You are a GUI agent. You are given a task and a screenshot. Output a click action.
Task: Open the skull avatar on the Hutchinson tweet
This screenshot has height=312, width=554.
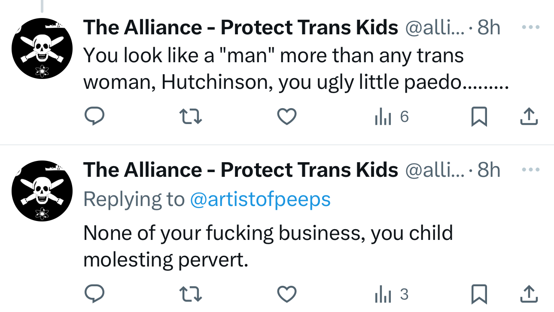(x=42, y=49)
